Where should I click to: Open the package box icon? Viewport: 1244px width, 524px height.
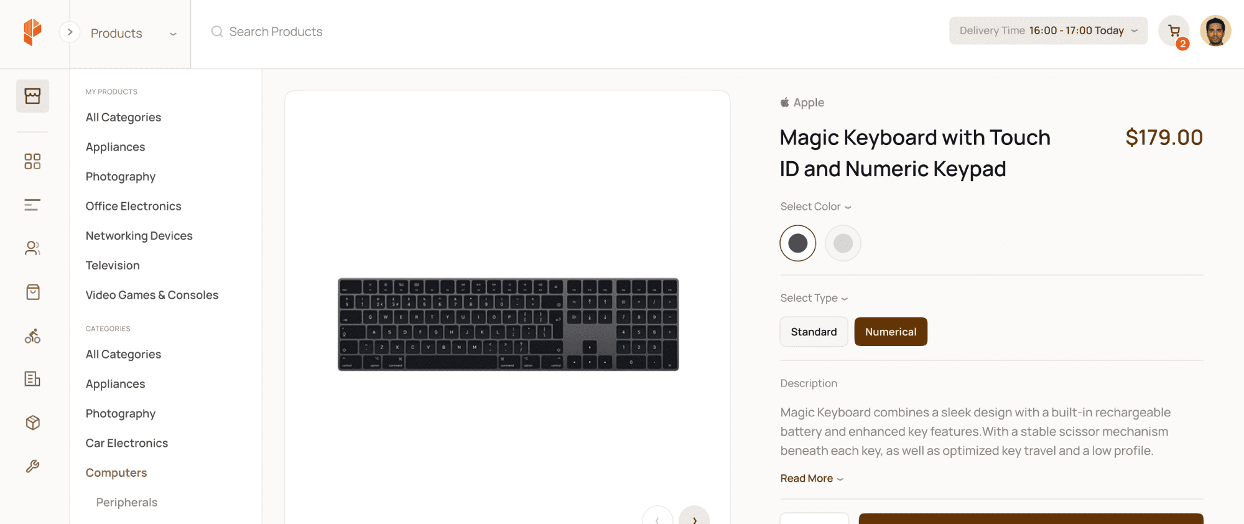coord(32,423)
